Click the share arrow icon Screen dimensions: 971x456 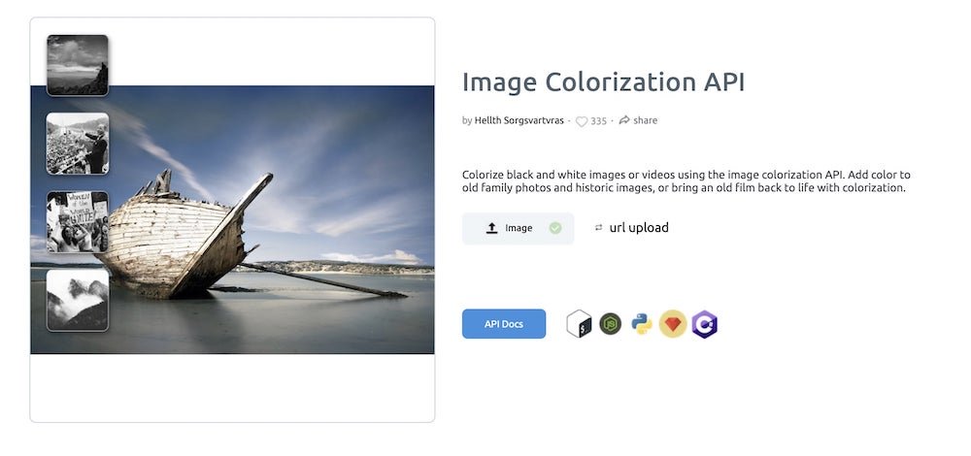coord(624,120)
